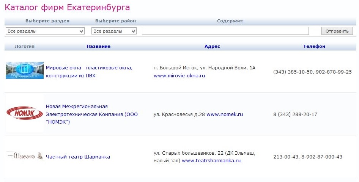
Task: Open the 'Выберите раздел' dropdown
Action: (x=45, y=31)
